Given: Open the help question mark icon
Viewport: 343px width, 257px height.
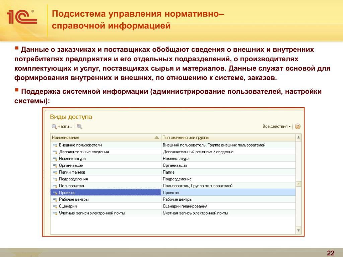Looking at the screenshot, I should pos(297,126).
